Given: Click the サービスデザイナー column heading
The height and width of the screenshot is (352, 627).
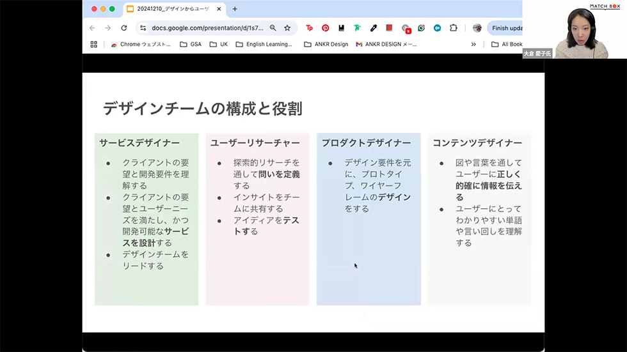Looking at the screenshot, I should 139,143.
